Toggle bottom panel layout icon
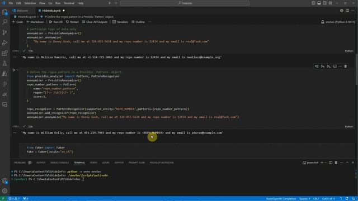 [319, 3]
